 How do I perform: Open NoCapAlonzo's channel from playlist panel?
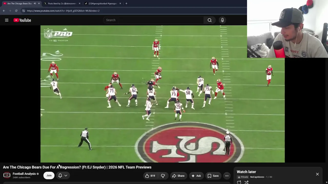257,177
